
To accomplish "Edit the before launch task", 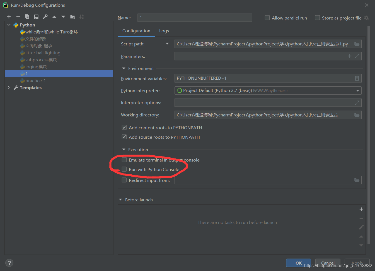I will coord(361,227).
